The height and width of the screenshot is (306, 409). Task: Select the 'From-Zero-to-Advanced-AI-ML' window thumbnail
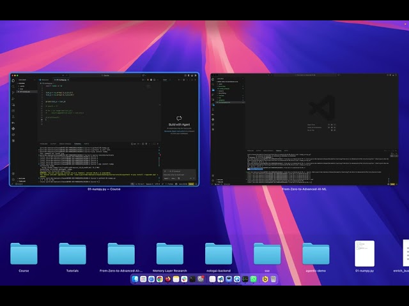click(304, 129)
